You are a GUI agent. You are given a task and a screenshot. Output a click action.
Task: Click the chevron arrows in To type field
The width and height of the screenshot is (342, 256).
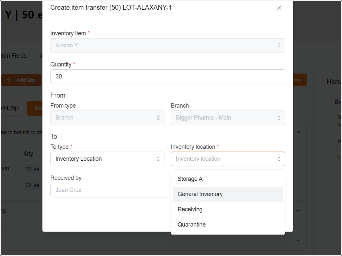coord(158,159)
